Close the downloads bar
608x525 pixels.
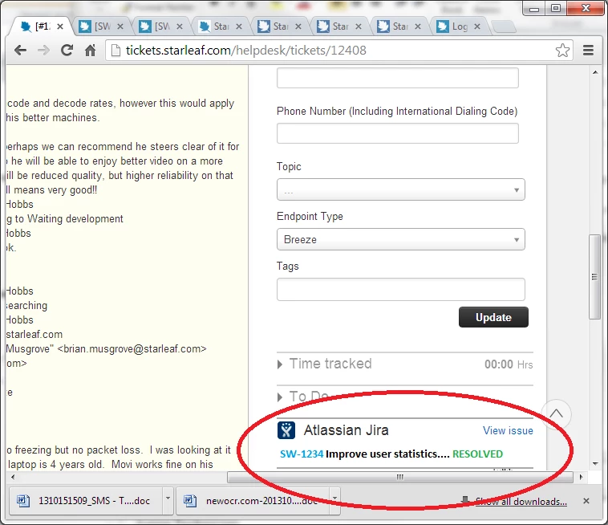pyautogui.click(x=586, y=501)
